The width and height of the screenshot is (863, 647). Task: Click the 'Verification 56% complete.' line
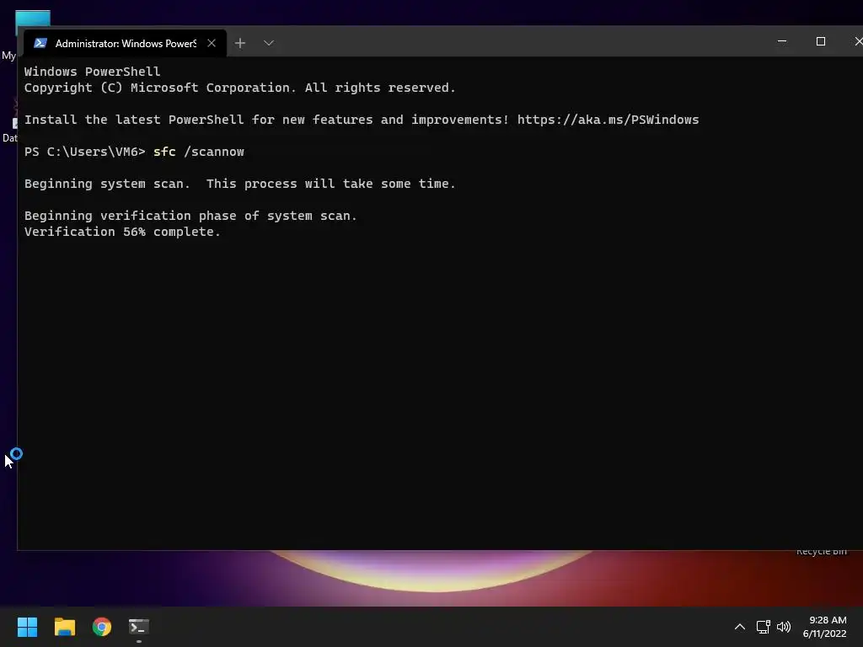122,232
